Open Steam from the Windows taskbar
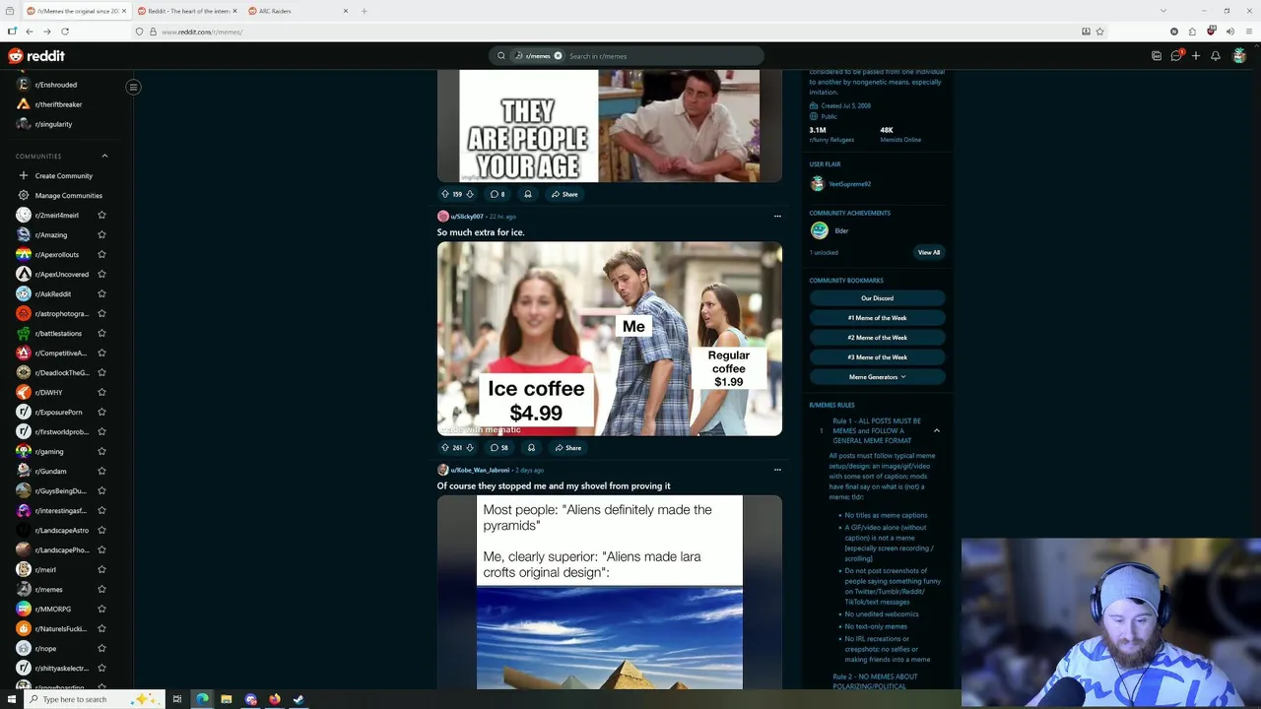 click(299, 699)
